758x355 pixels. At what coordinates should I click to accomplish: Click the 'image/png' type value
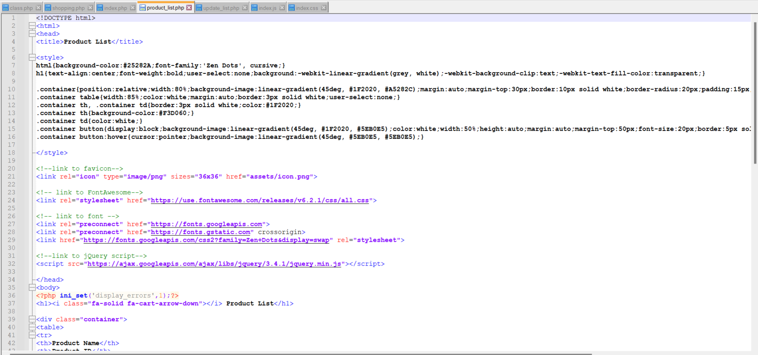click(x=145, y=177)
